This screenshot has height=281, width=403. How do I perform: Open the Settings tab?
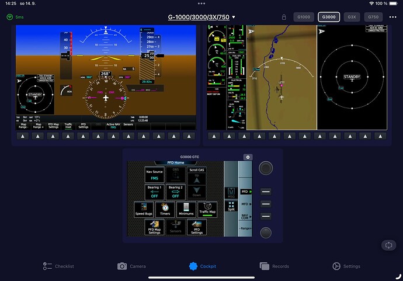click(346, 266)
